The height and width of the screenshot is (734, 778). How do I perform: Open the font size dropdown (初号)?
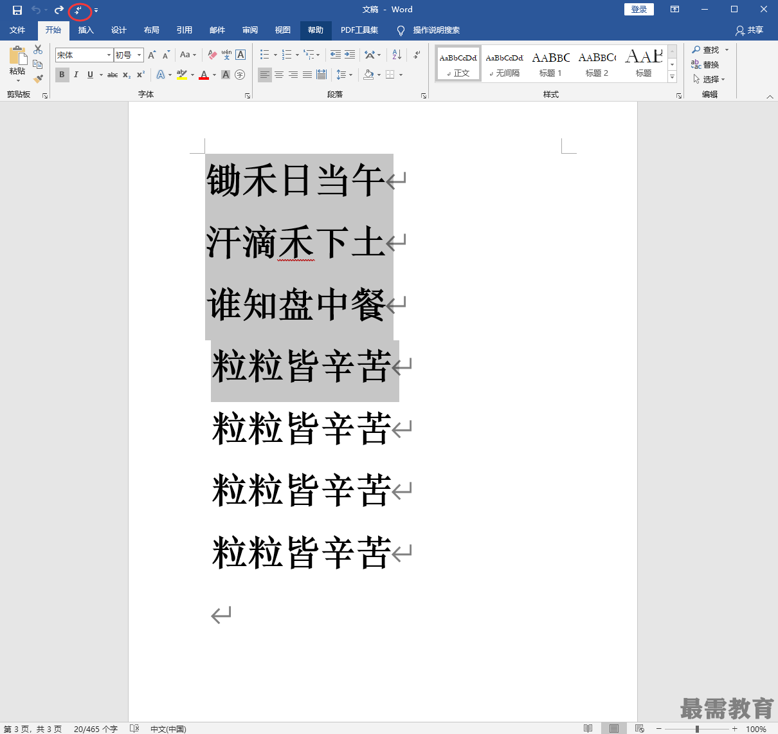coord(139,55)
